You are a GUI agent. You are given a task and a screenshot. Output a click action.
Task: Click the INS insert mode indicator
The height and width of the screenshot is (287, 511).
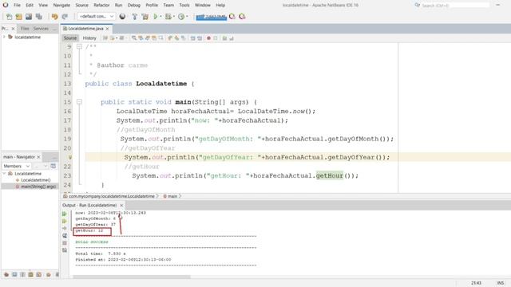501,283
